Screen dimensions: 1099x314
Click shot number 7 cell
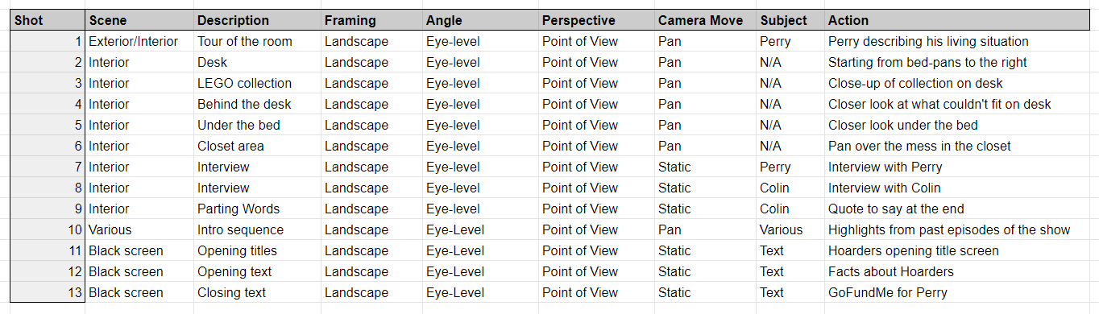(x=48, y=167)
